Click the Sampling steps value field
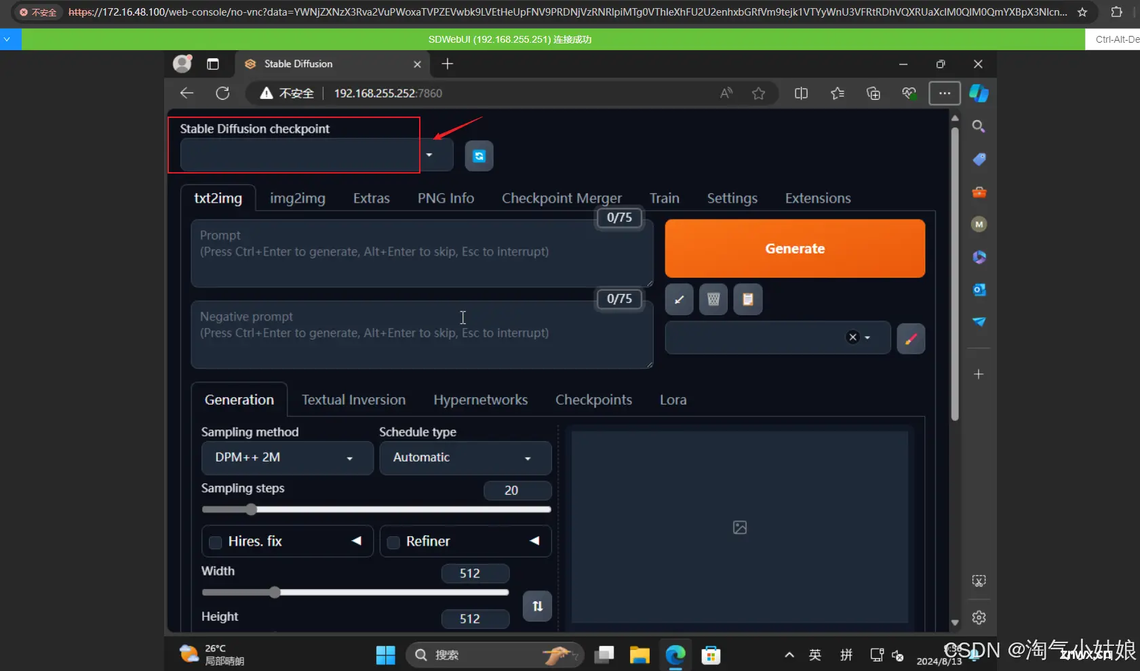The image size is (1140, 671). [x=517, y=490]
